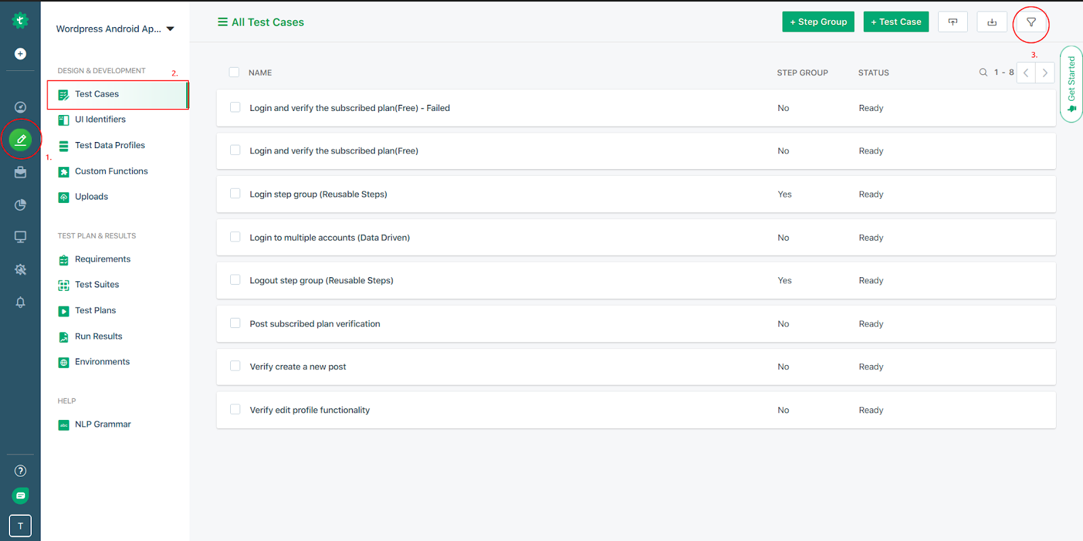Screen dimensions: 1083x541
Task: Open 'Verify edit profile functionality' test case
Action: [x=309, y=410]
